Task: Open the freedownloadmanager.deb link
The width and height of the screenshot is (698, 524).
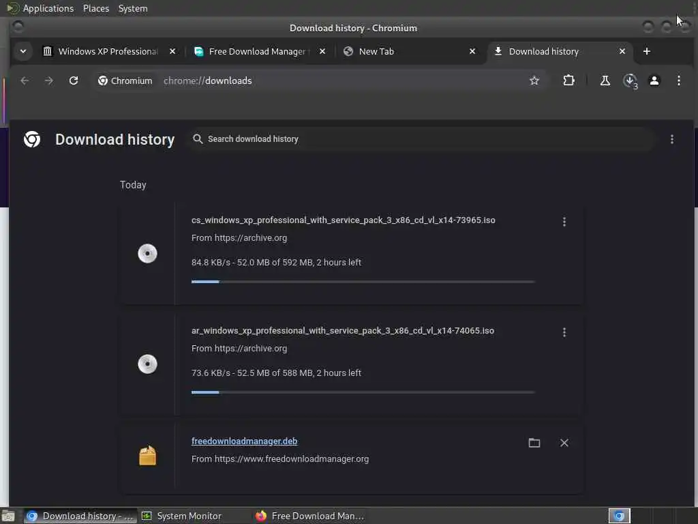Action: (x=245, y=441)
